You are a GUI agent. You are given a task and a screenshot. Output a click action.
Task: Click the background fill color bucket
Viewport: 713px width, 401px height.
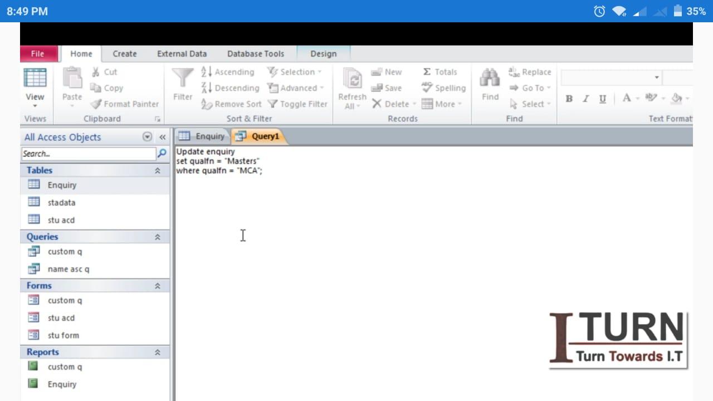pyautogui.click(x=677, y=98)
